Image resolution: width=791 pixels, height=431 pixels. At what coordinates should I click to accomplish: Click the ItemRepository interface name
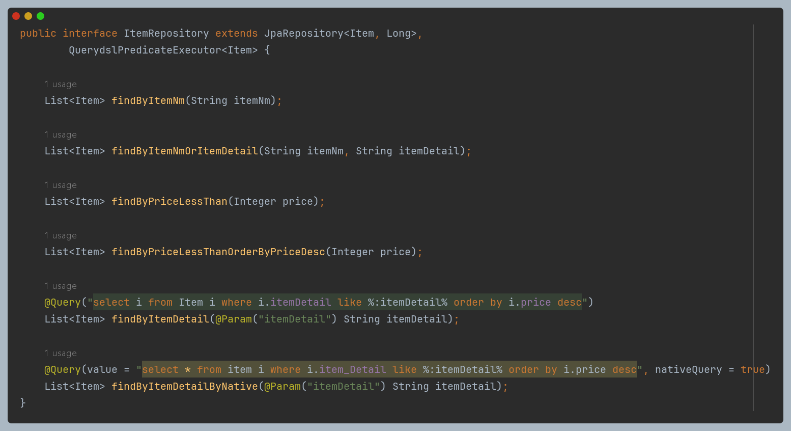pos(166,33)
